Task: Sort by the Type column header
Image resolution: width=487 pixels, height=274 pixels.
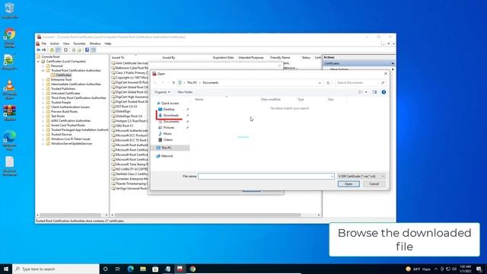Action: pyautogui.click(x=301, y=100)
